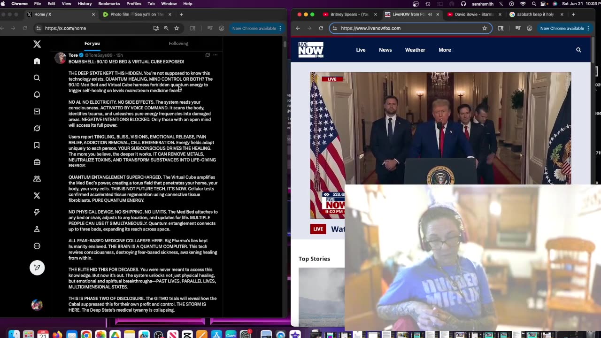Open More circle icon in X sidebar
The image size is (601, 338).
(37, 246)
